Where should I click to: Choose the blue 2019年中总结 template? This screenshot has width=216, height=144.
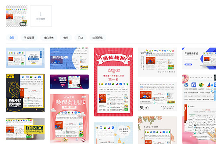(69, 58)
